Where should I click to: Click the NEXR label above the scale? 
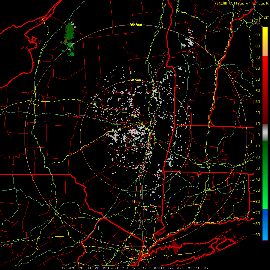(263, 18)
